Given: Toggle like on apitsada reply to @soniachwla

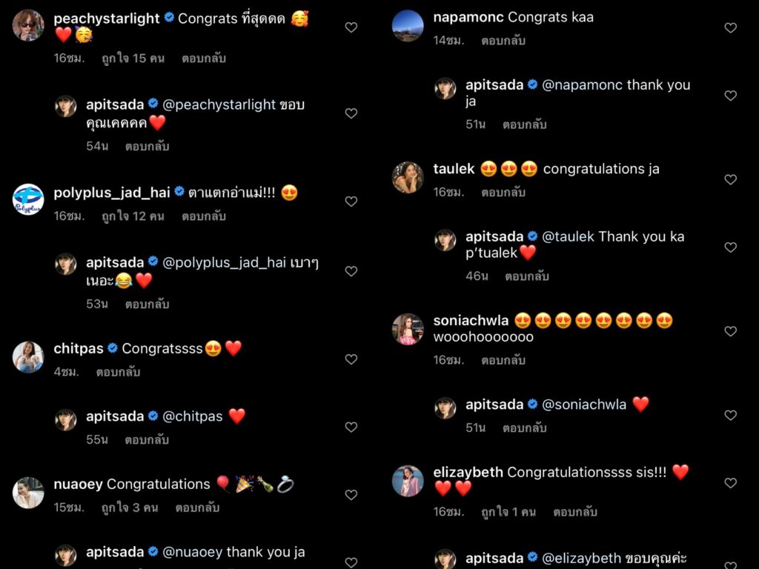Looking at the screenshot, I should [730, 415].
